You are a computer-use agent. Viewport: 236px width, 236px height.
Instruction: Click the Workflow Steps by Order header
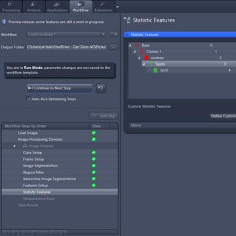(x=46, y=126)
